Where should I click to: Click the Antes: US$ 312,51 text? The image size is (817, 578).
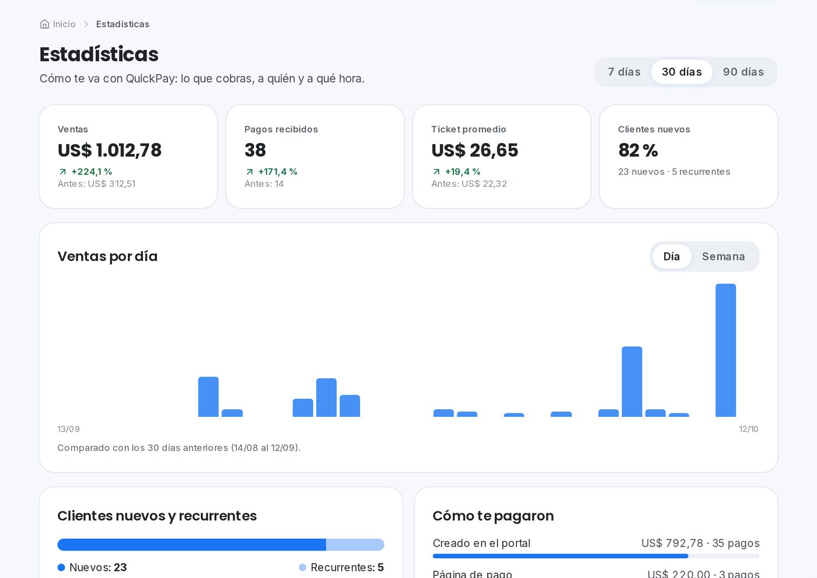pos(97,184)
